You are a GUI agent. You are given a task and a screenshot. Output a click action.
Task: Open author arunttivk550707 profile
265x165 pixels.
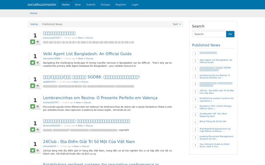50,103
